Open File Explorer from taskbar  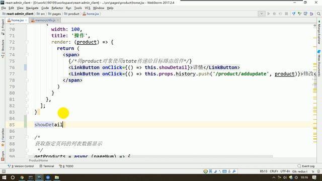pyautogui.click(x=57, y=177)
